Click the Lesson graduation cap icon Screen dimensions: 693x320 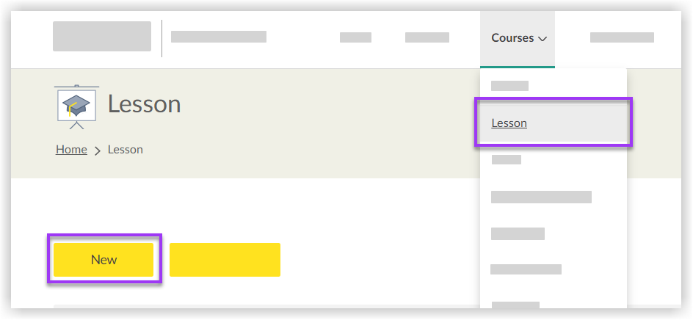click(x=76, y=106)
